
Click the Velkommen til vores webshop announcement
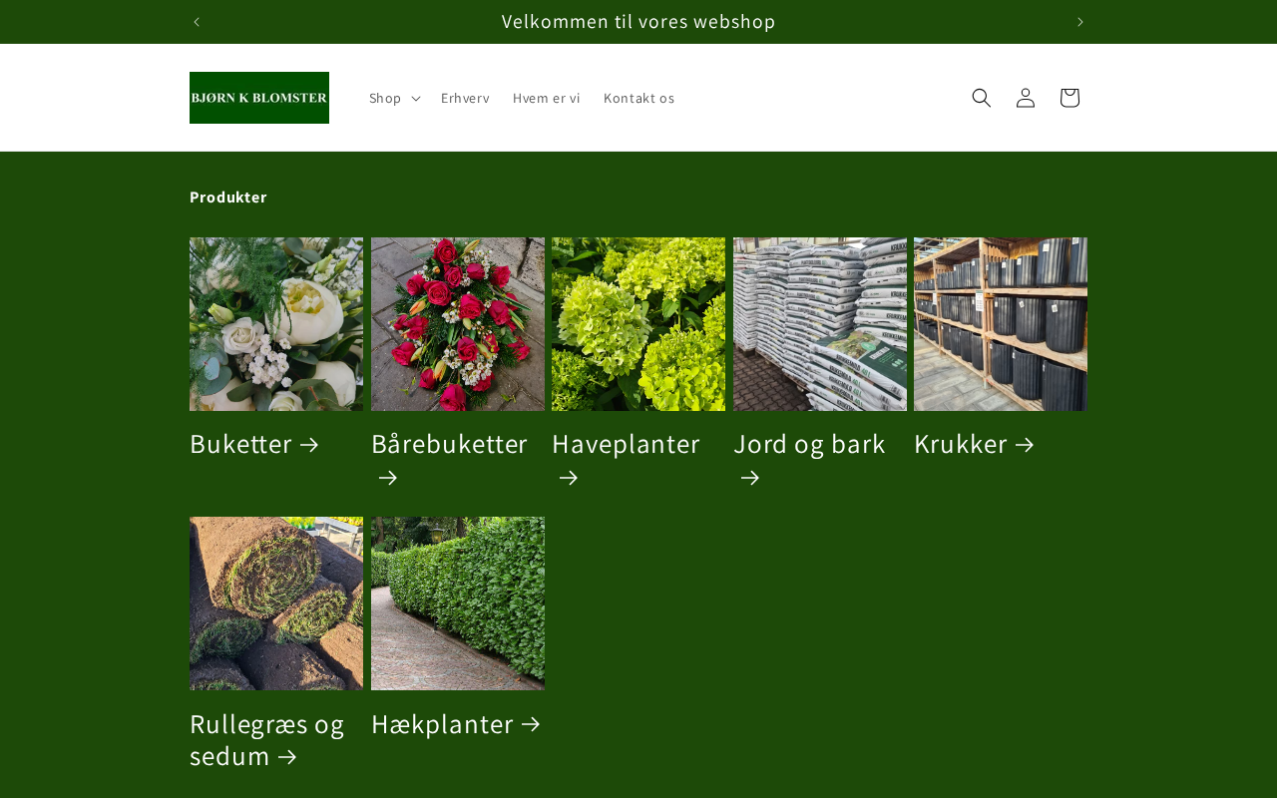coord(638,22)
